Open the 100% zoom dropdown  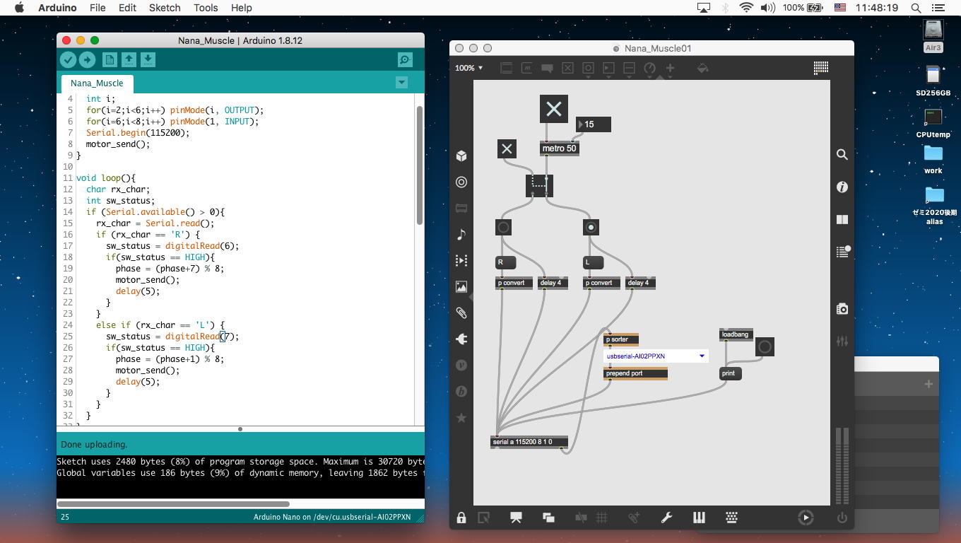469,68
